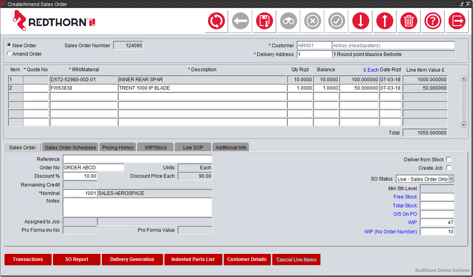Click the red down arrow toolbar icon

(360, 21)
